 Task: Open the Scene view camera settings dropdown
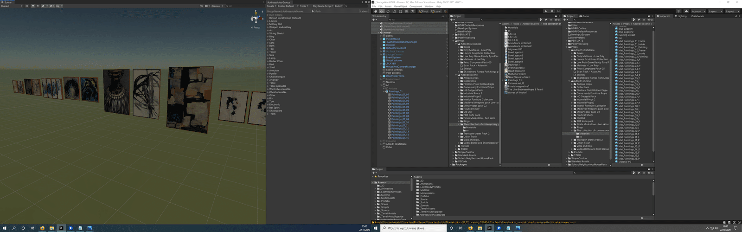207,6
